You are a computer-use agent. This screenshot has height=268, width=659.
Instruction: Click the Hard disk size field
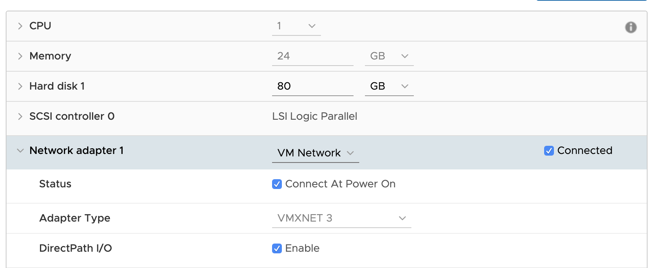(312, 86)
